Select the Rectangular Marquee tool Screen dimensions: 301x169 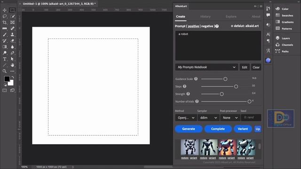tap(13, 10)
